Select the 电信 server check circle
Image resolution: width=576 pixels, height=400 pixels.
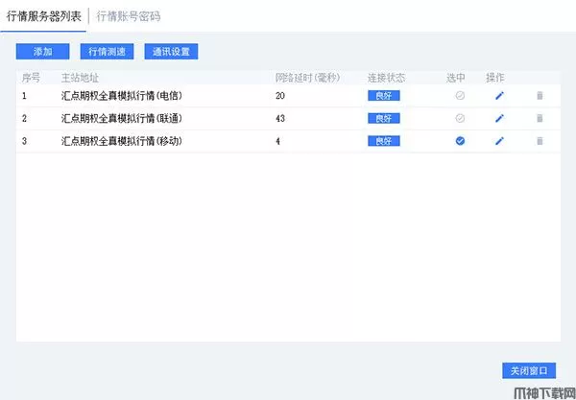coord(460,96)
